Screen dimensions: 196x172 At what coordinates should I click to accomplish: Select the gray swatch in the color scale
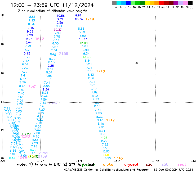(x=114, y=3)
